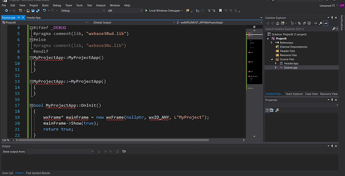345x176 pixels.
Task: Open the Debug menu
Action: pyautogui.click(x=57, y=5)
